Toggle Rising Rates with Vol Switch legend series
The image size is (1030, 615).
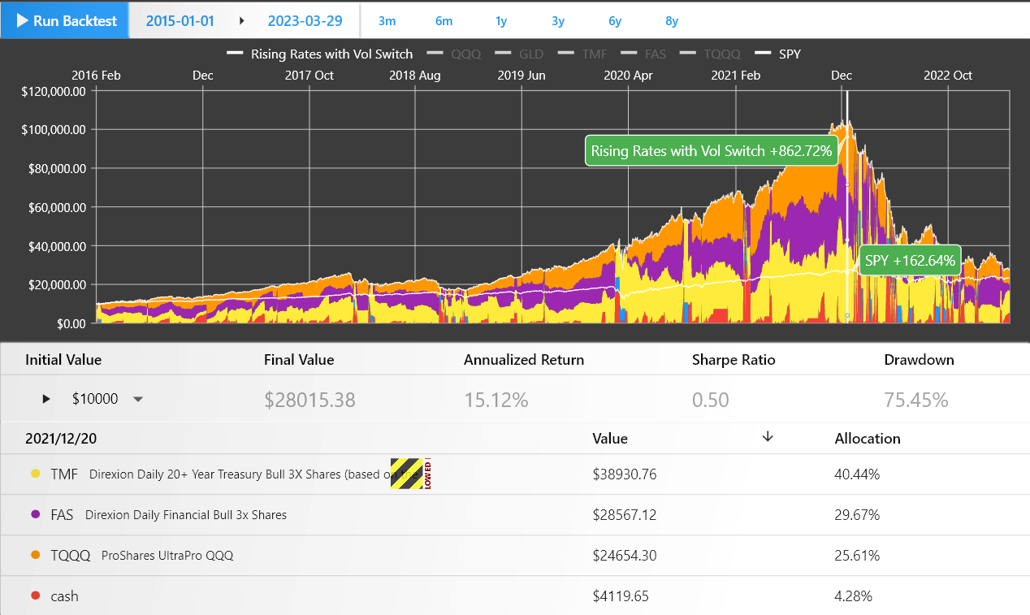pyautogui.click(x=320, y=54)
